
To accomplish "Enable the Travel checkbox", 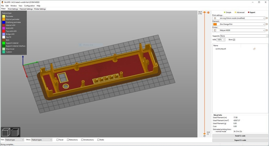I will [58, 140].
